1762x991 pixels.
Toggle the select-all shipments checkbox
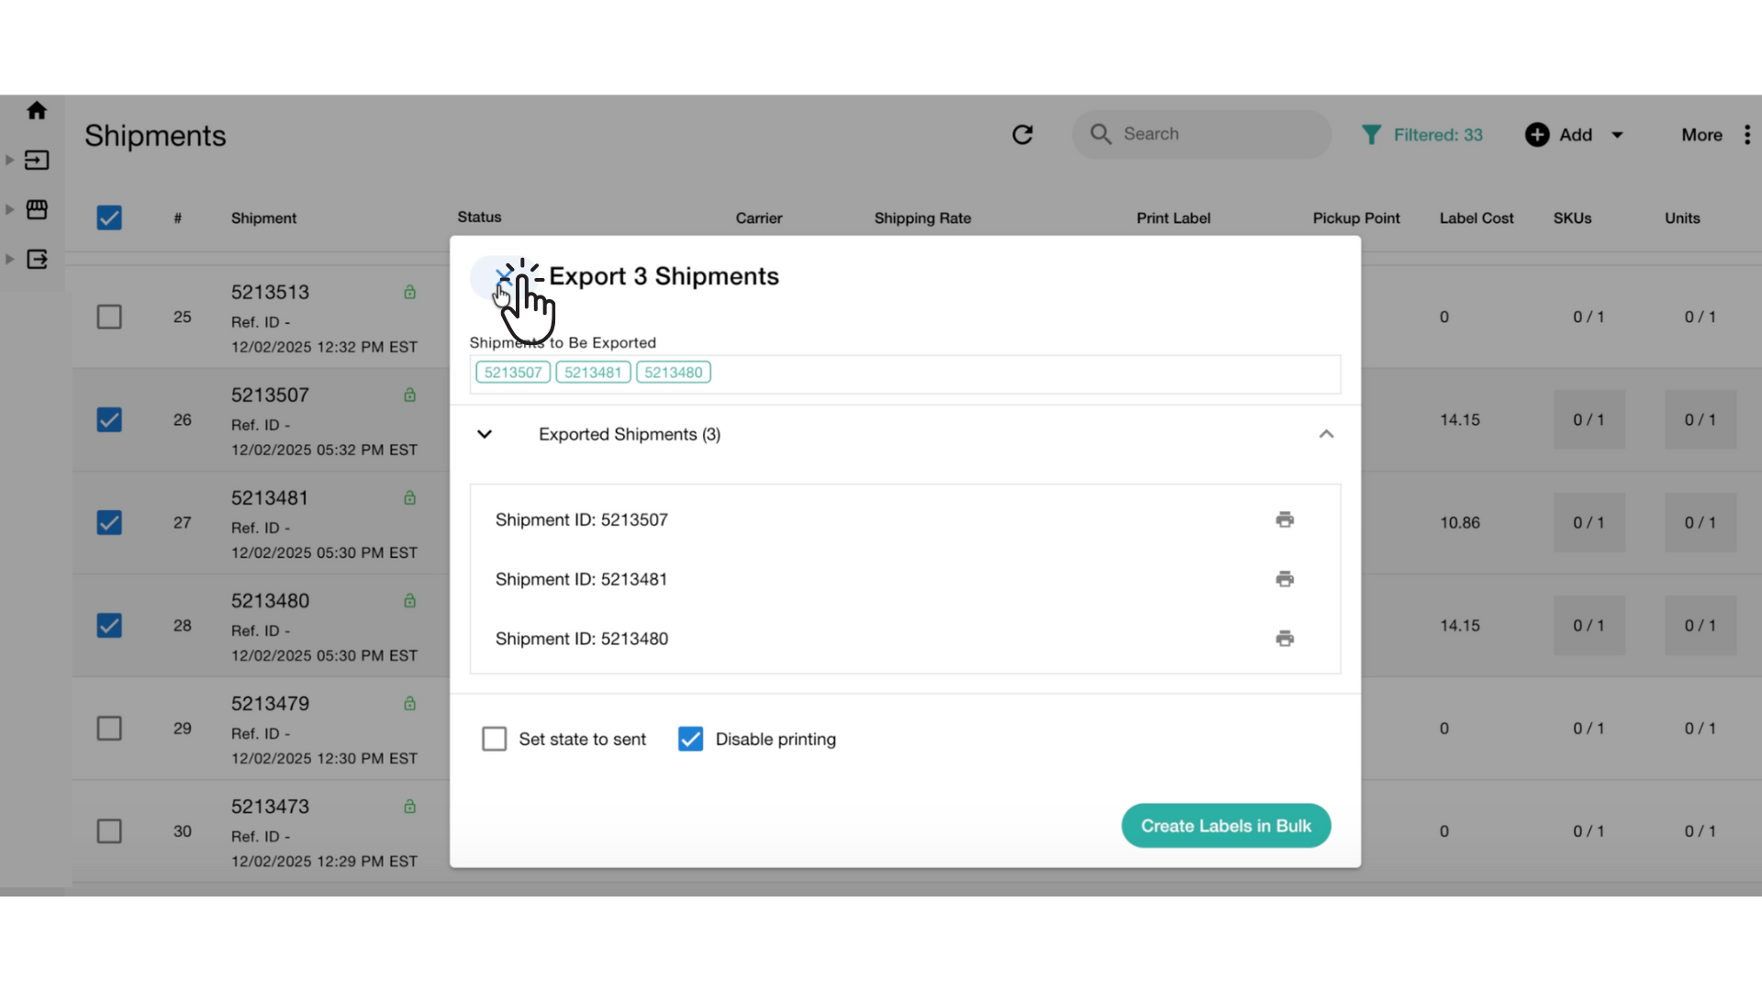pos(109,217)
